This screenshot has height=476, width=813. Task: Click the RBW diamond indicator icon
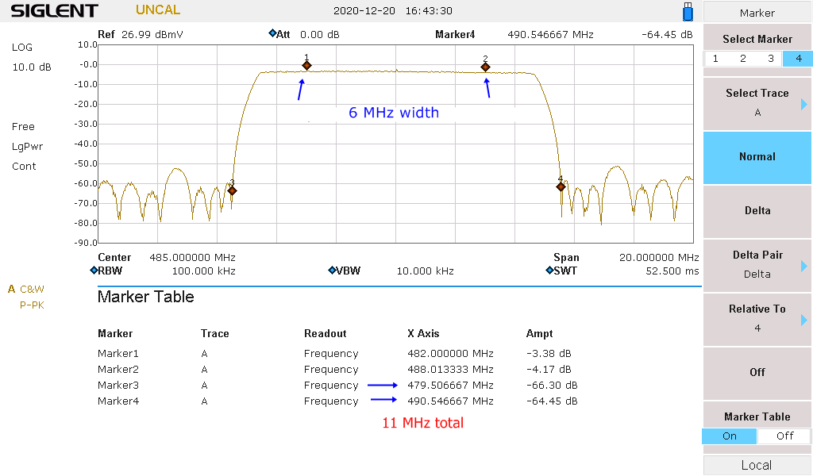(x=94, y=271)
